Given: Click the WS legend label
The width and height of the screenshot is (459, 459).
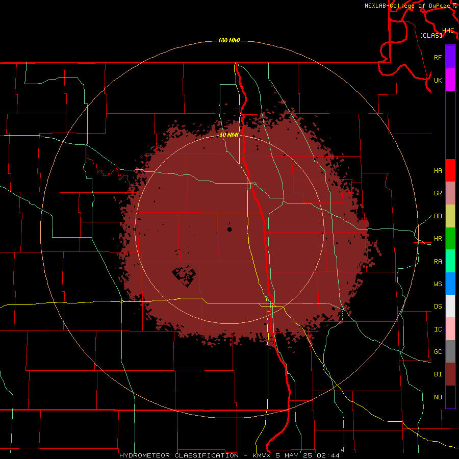Looking at the screenshot, I should click(x=438, y=284).
